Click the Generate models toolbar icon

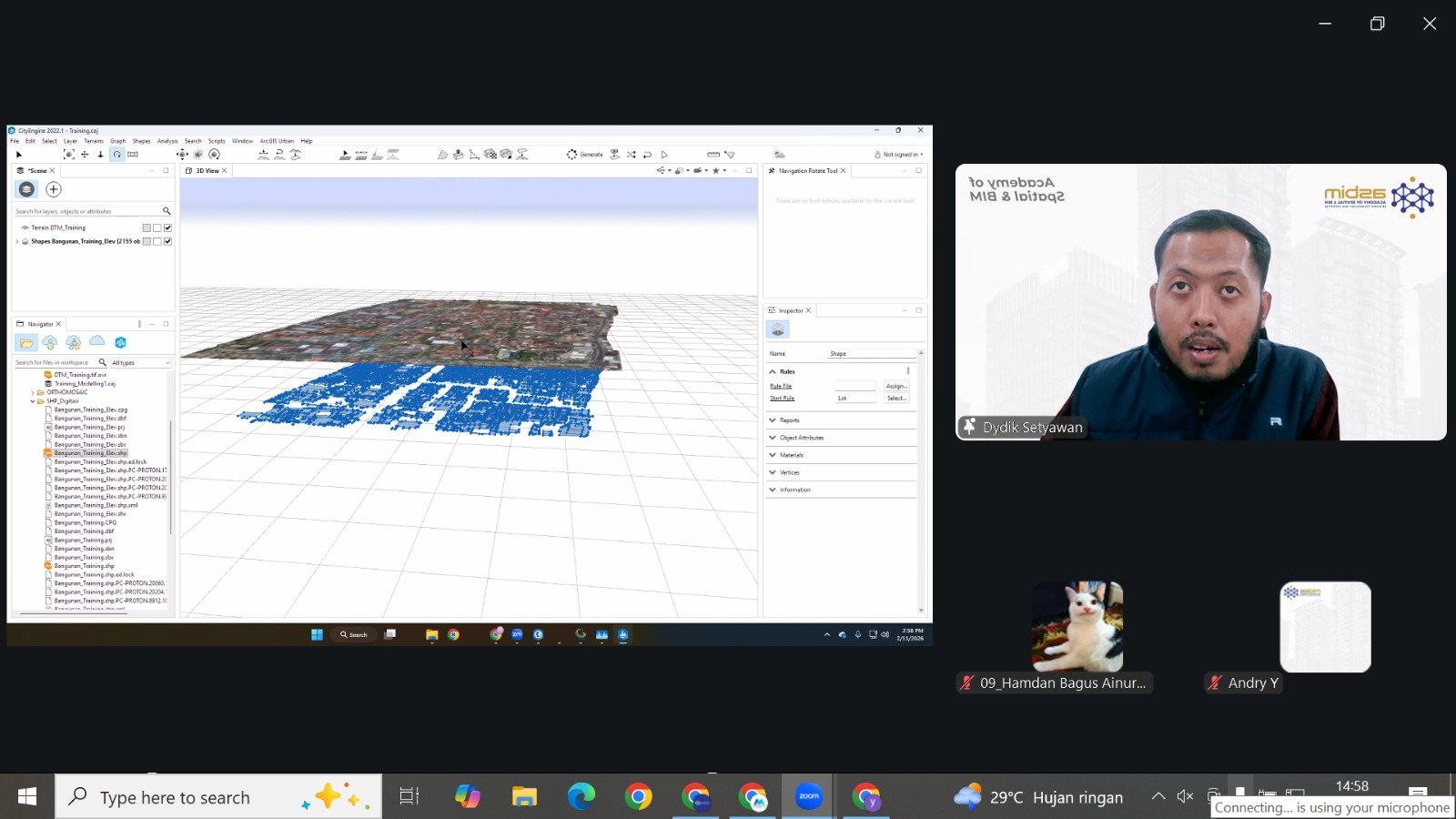[584, 155]
